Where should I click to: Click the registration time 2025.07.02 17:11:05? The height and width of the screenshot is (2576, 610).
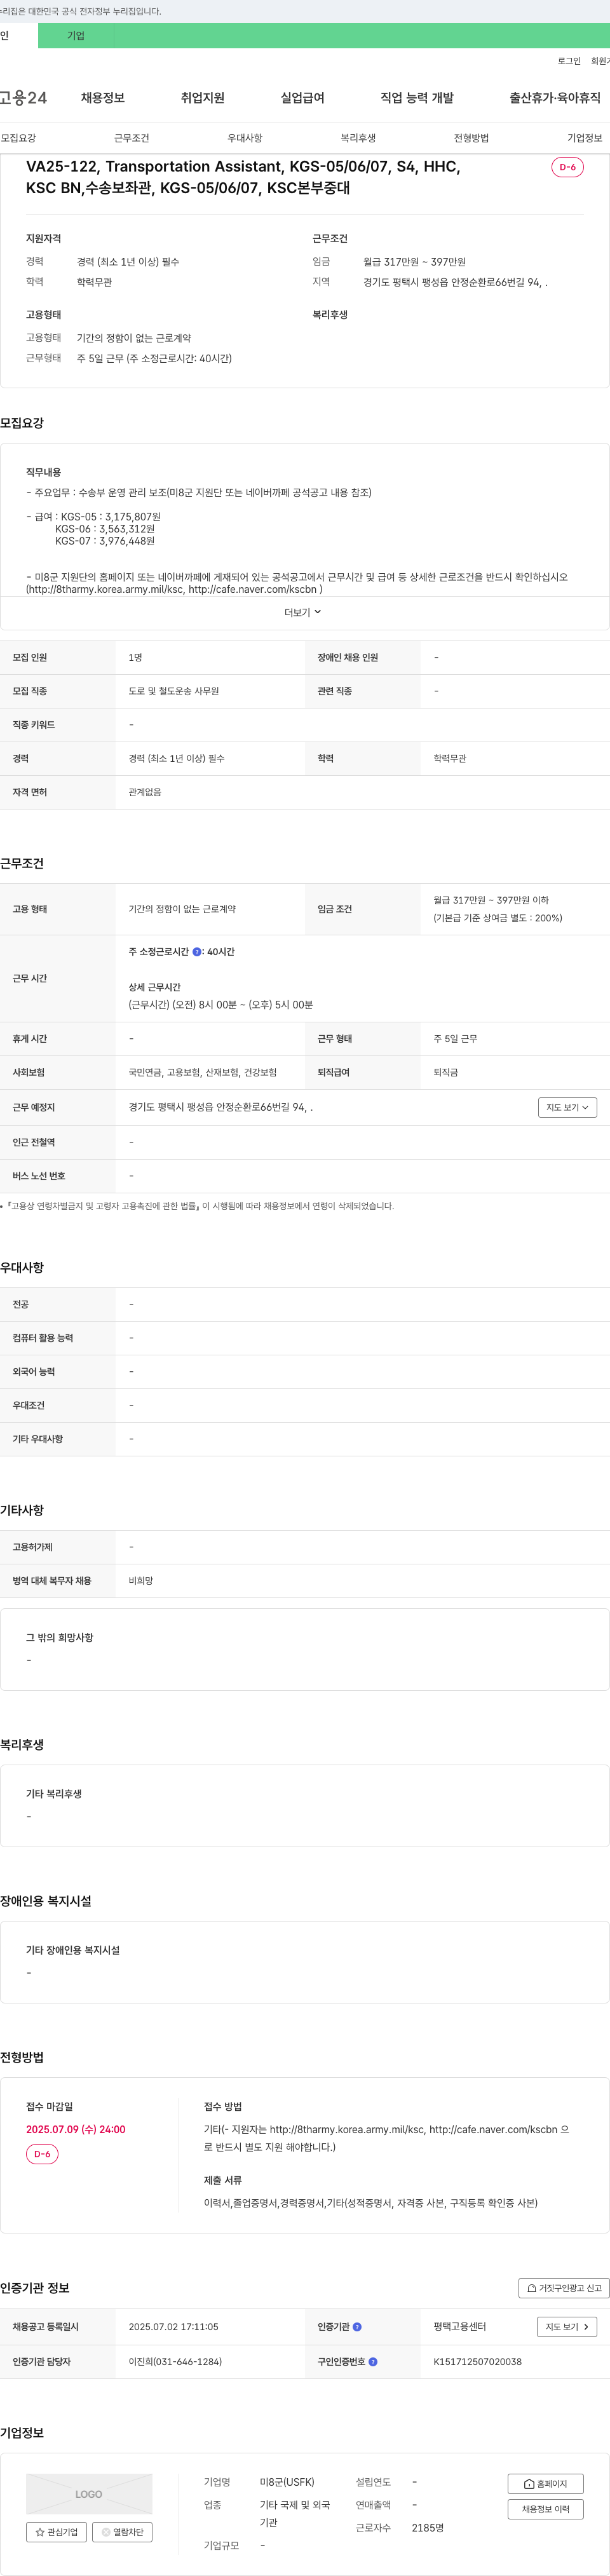(x=173, y=2327)
